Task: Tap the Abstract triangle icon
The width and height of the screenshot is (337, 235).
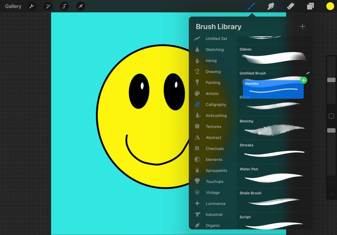Action: (x=197, y=137)
